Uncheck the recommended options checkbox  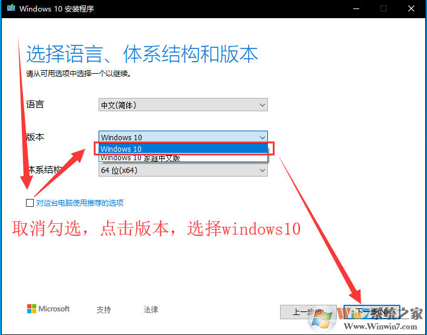pos(30,203)
